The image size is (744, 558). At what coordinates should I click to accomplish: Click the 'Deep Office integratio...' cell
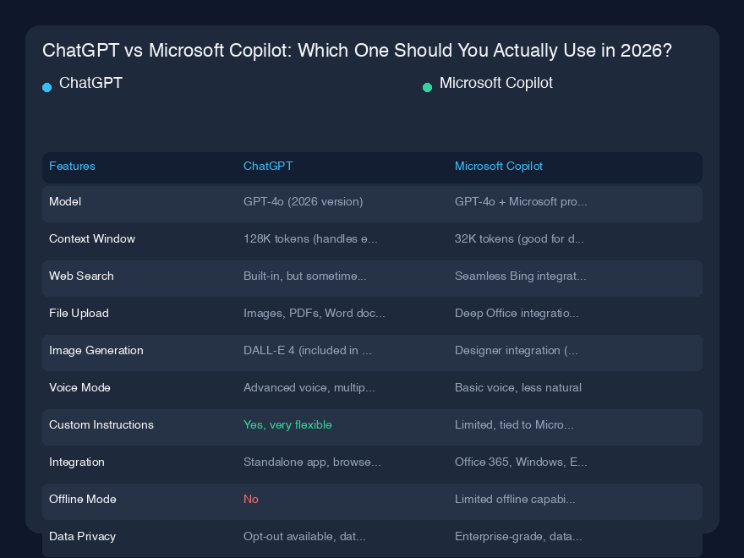tap(517, 313)
